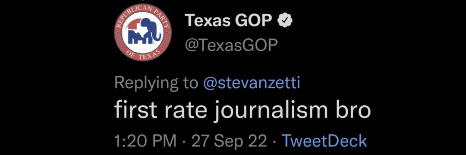Screen dimensions: 466x155
Task: Visit the @stevanzetti mention link
Action: tap(251, 84)
